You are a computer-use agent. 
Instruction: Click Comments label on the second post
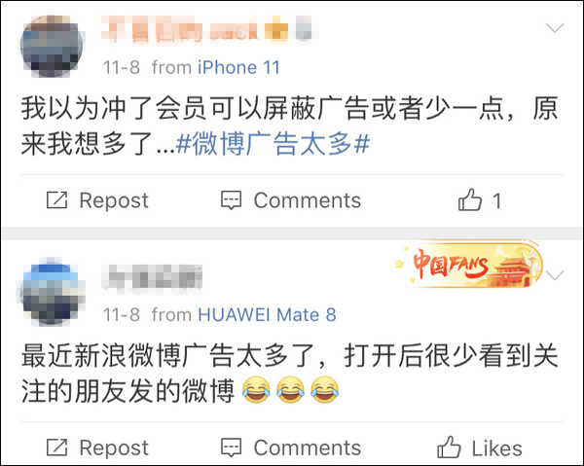tap(308, 448)
